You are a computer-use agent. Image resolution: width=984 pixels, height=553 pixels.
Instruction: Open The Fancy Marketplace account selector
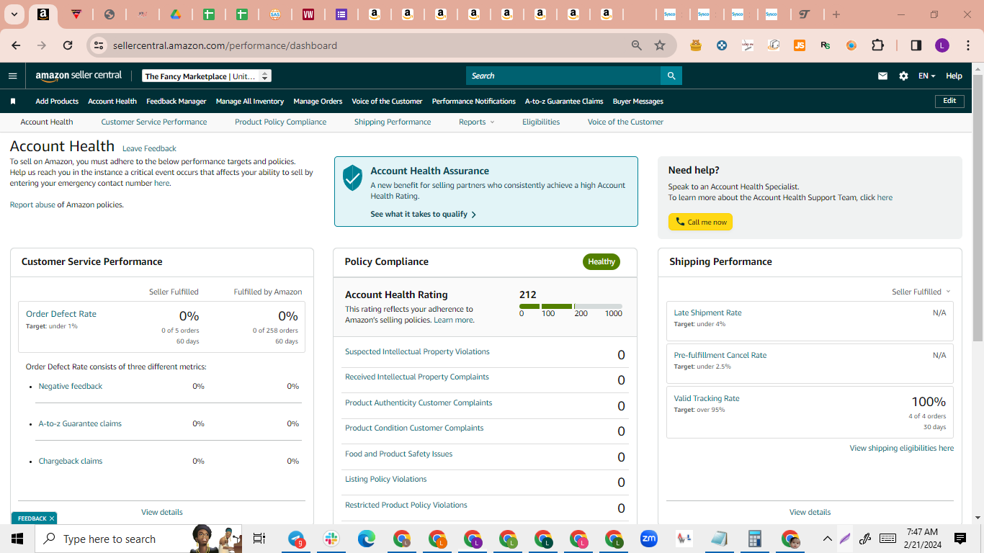click(207, 76)
